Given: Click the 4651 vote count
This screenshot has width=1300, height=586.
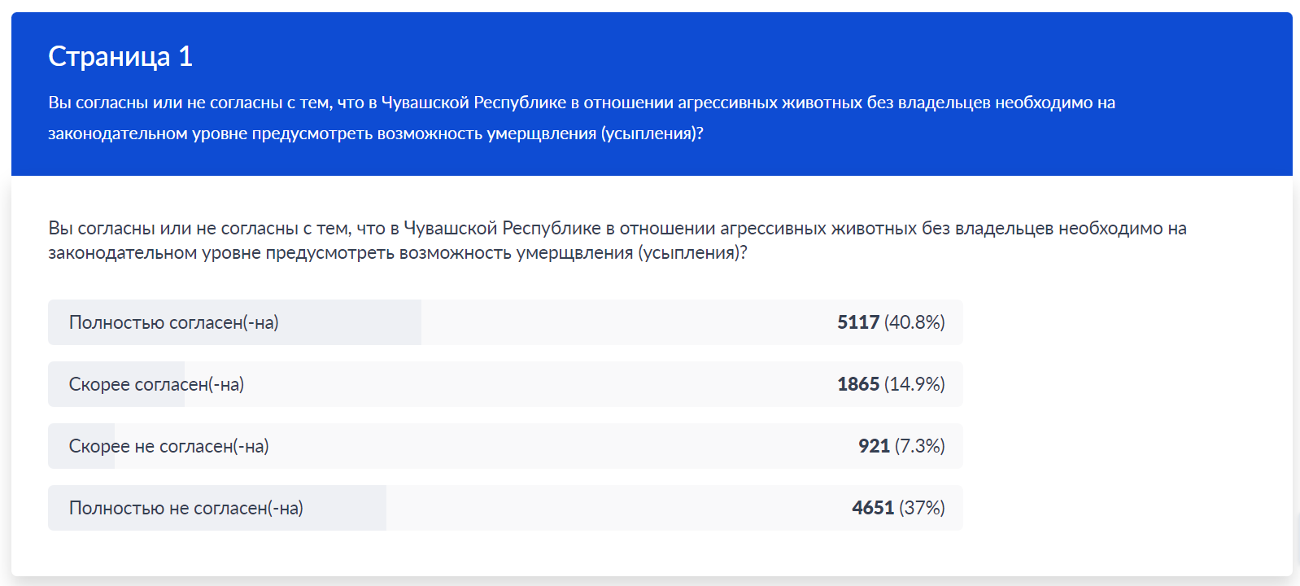Looking at the screenshot, I should coord(872,508).
